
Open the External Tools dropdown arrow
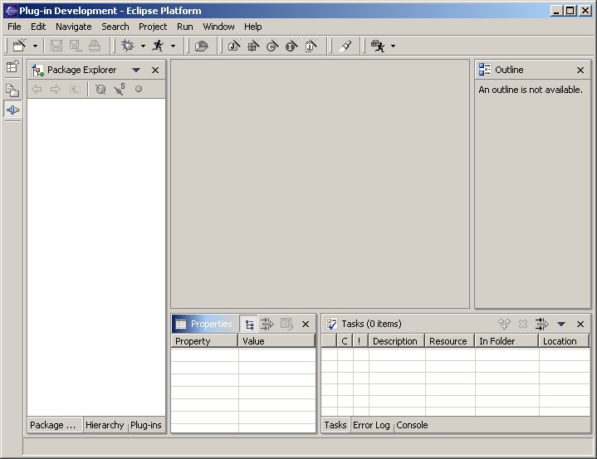(393, 46)
